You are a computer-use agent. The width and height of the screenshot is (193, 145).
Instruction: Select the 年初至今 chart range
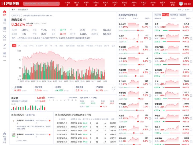pos(39,46)
